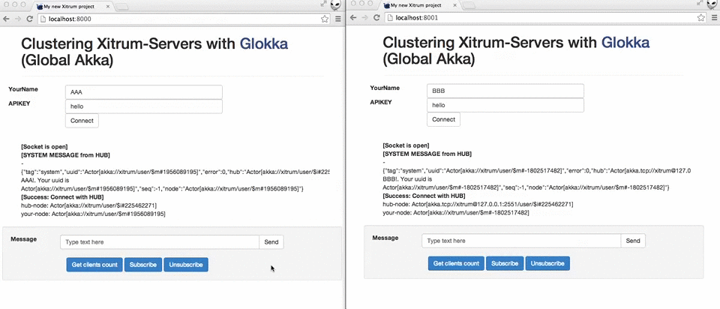This screenshot has width=720, height=309.
Task: Select the hub-node line in localhost:8001 window
Action: (x=478, y=204)
